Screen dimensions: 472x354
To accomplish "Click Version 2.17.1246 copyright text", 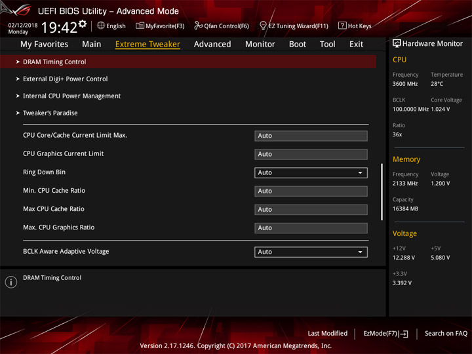I will [x=236, y=346].
